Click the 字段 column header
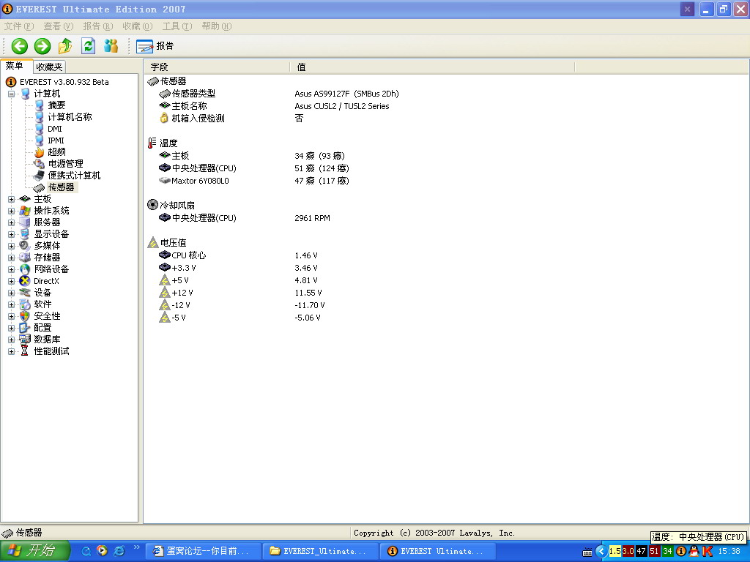The image size is (750, 562). [217, 67]
